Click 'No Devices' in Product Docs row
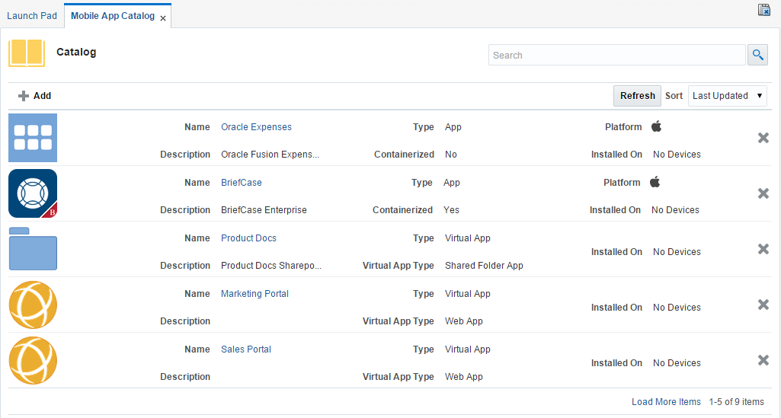The width and height of the screenshot is (781, 418). pos(677,252)
